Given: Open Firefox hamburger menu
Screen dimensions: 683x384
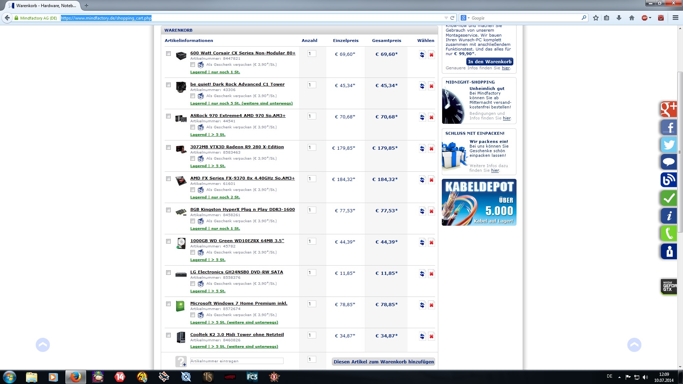Looking at the screenshot, I should tap(675, 18).
